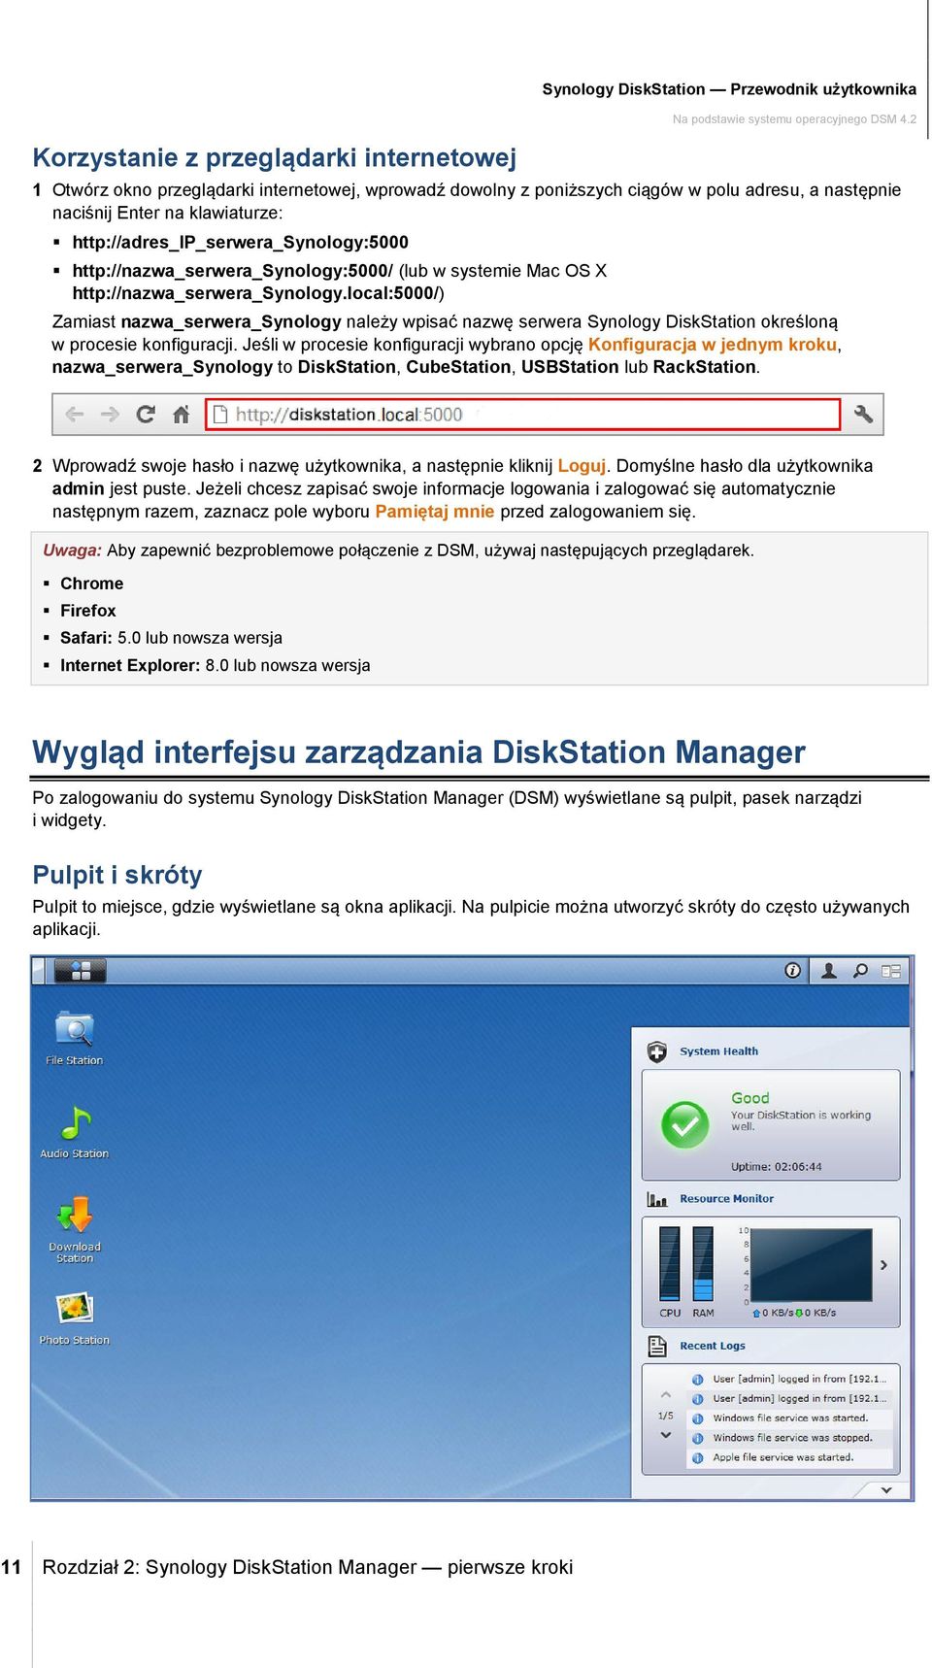Image resolution: width=932 pixels, height=1668 pixels.
Task: Open the File Station shortcut
Action: coord(75,1038)
